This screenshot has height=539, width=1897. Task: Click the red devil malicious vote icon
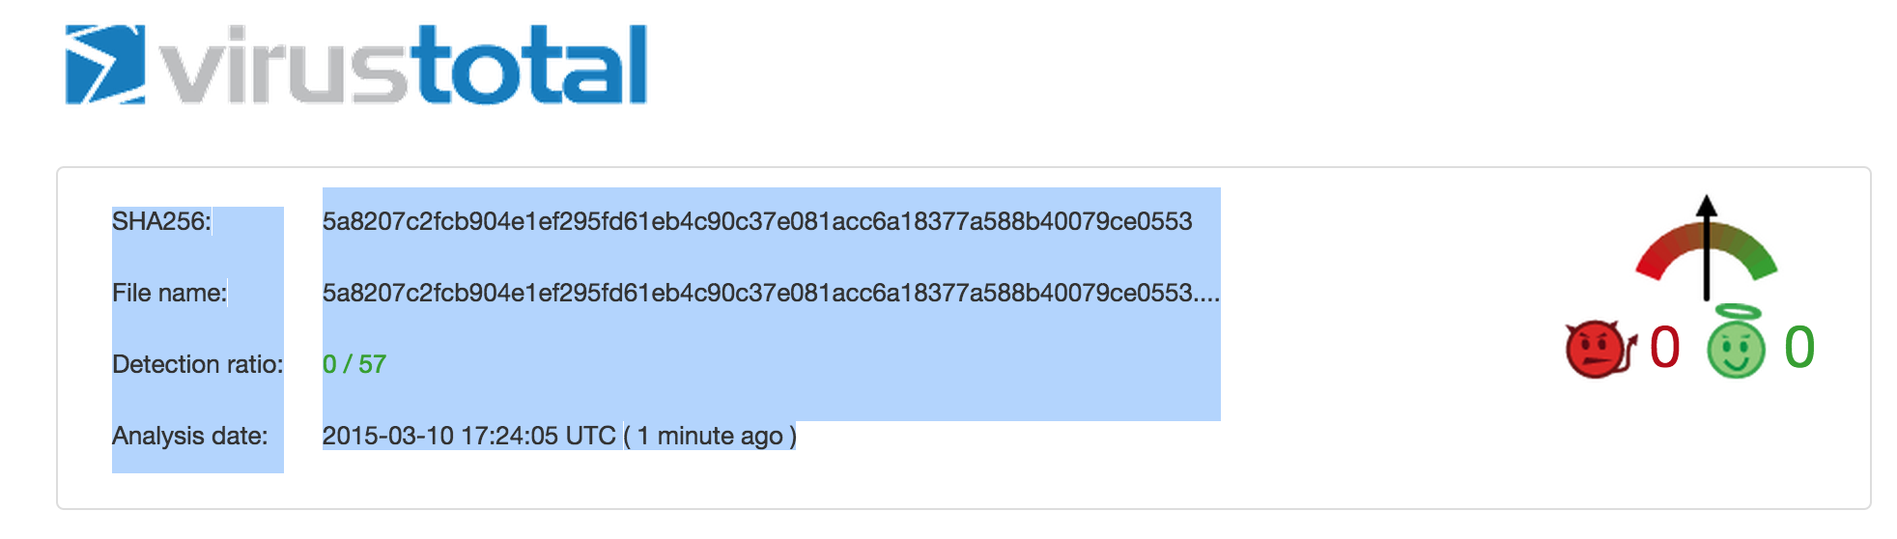[1598, 349]
